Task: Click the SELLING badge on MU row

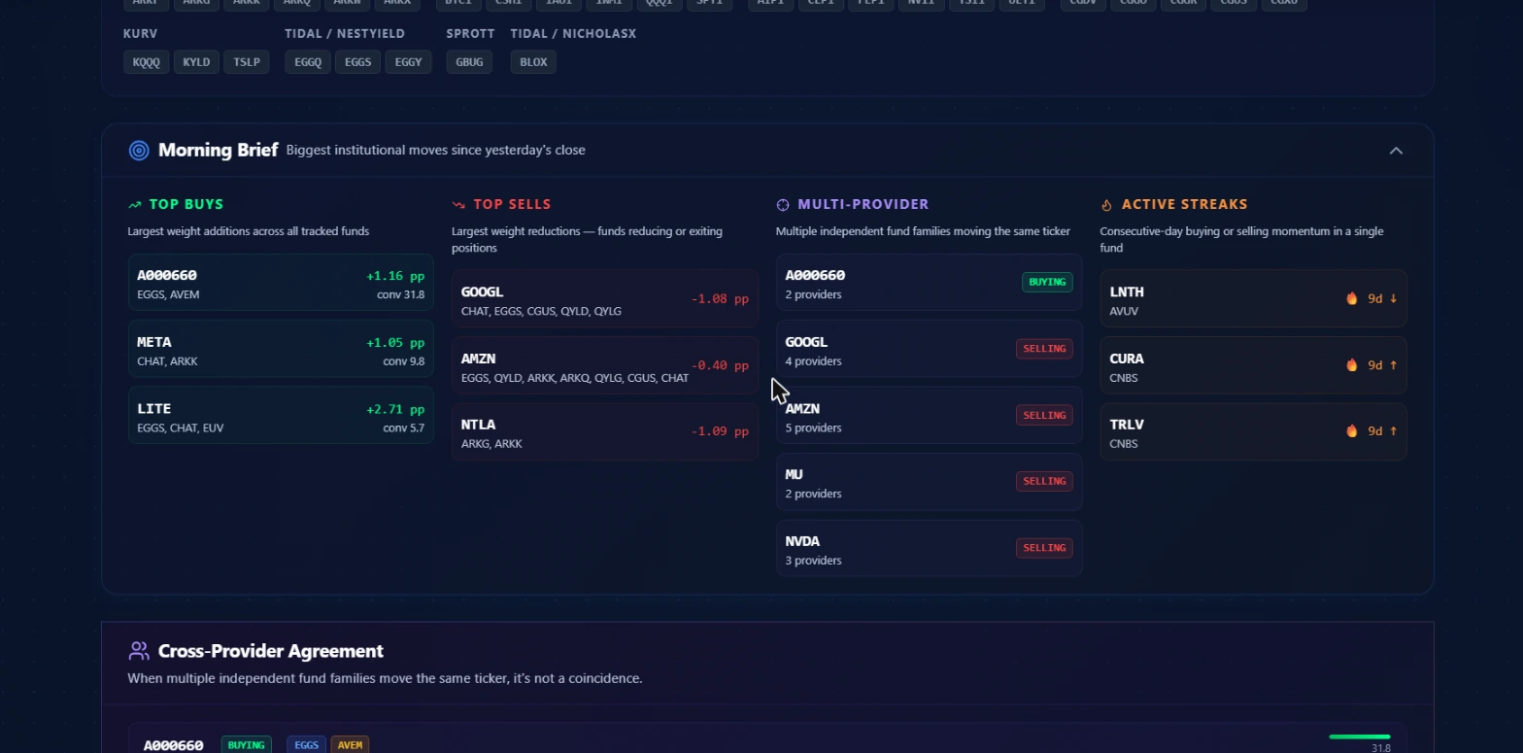Action: point(1044,482)
